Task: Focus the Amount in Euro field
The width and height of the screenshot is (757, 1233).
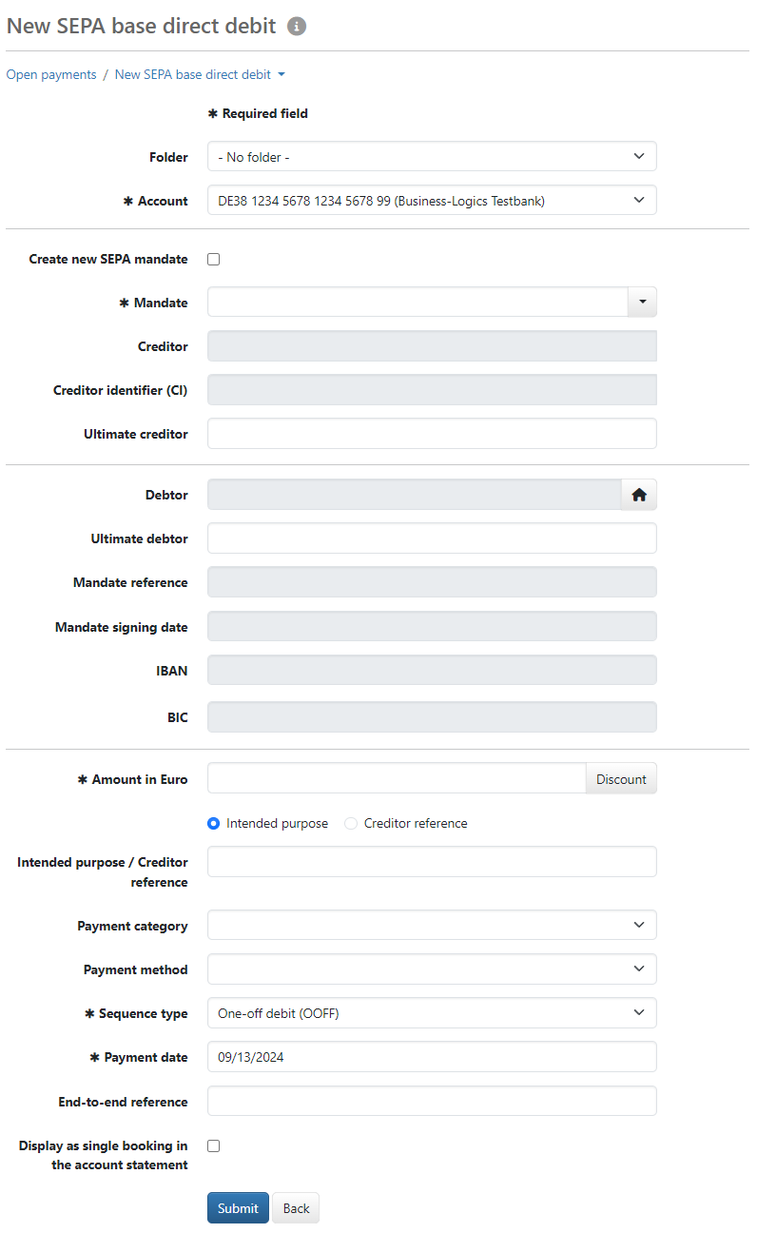Action: point(396,779)
